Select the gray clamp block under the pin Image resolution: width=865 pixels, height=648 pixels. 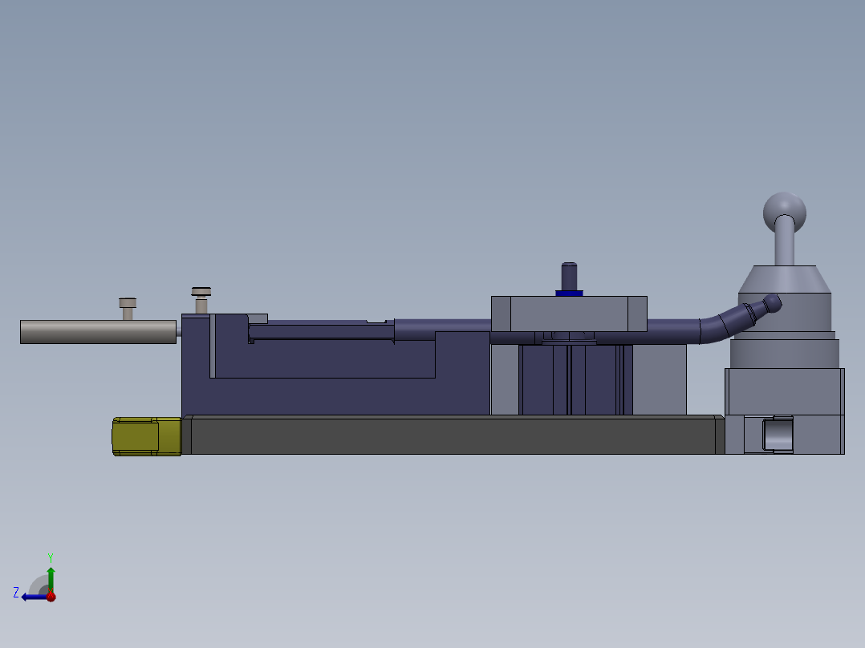(569, 314)
